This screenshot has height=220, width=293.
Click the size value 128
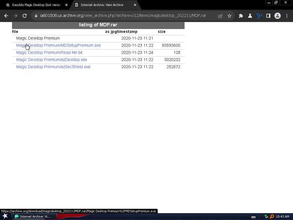point(177,53)
